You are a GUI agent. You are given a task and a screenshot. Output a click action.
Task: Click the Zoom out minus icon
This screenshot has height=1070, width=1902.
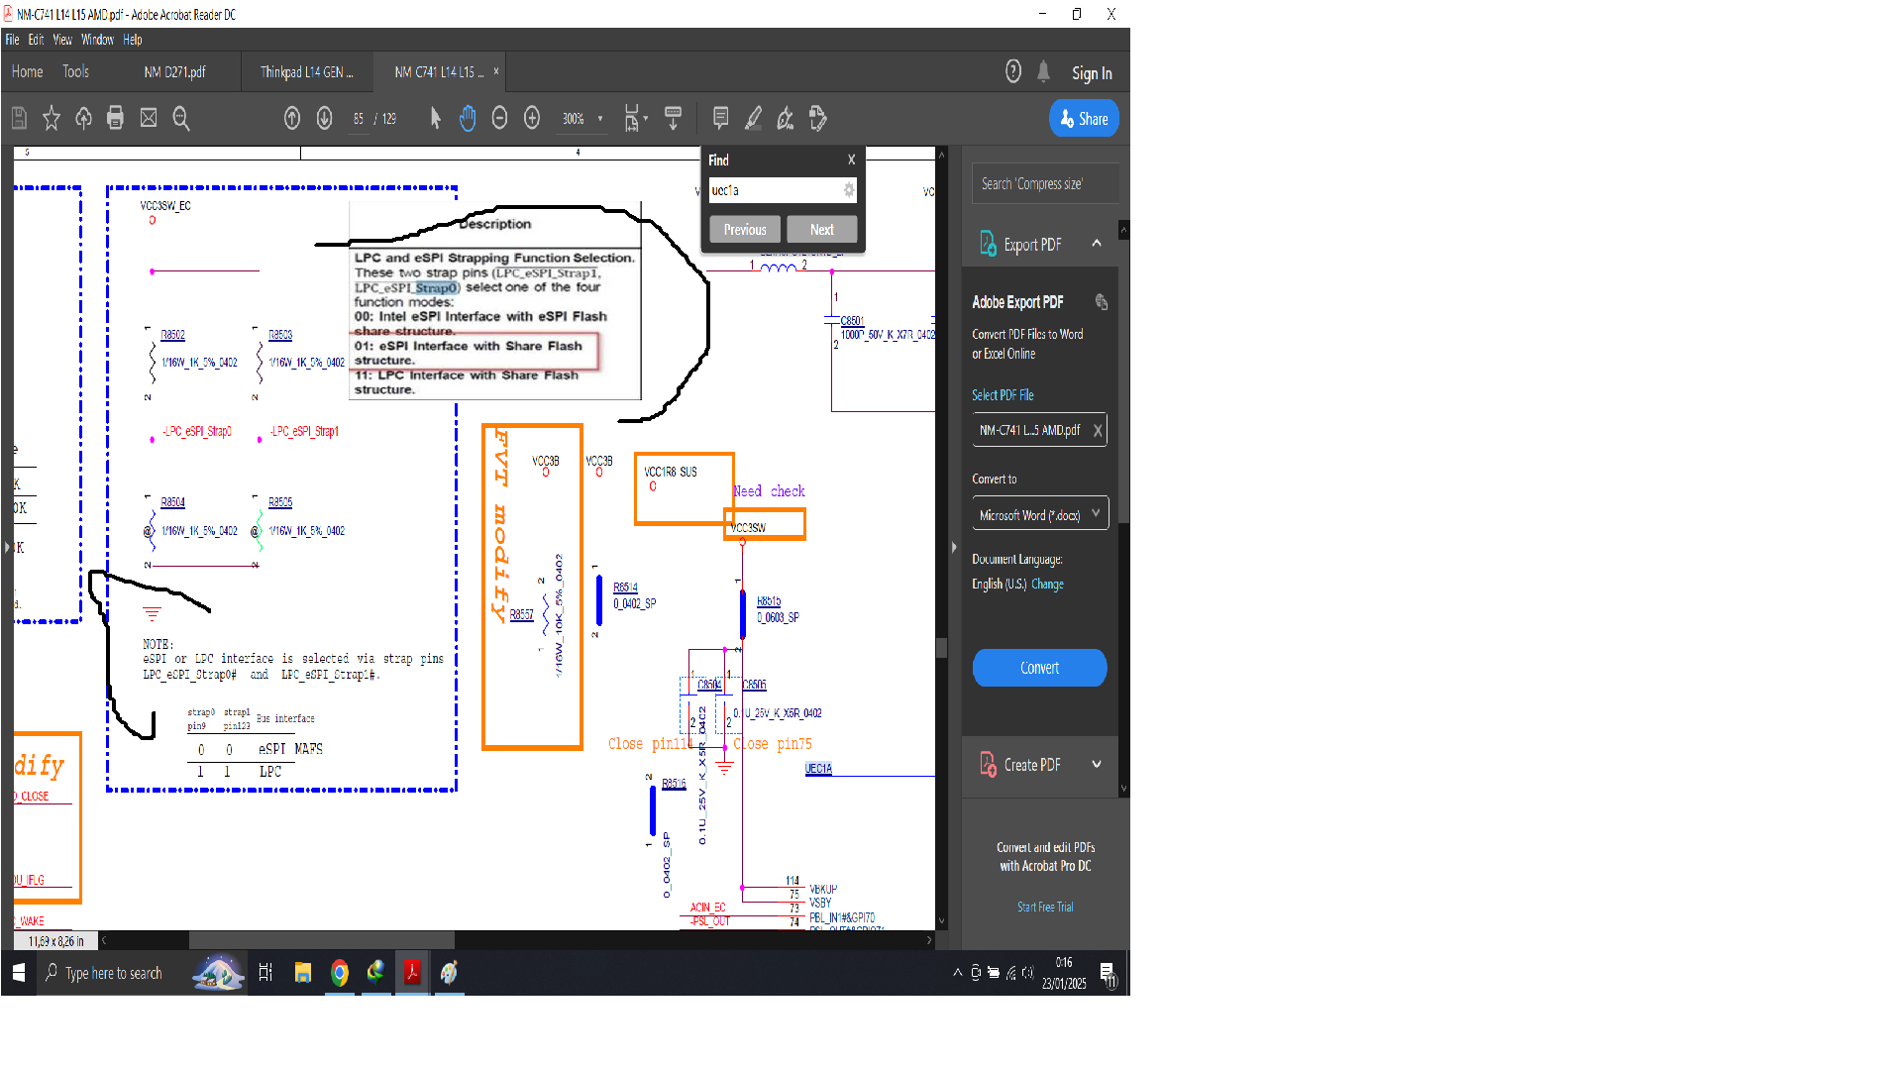(499, 119)
